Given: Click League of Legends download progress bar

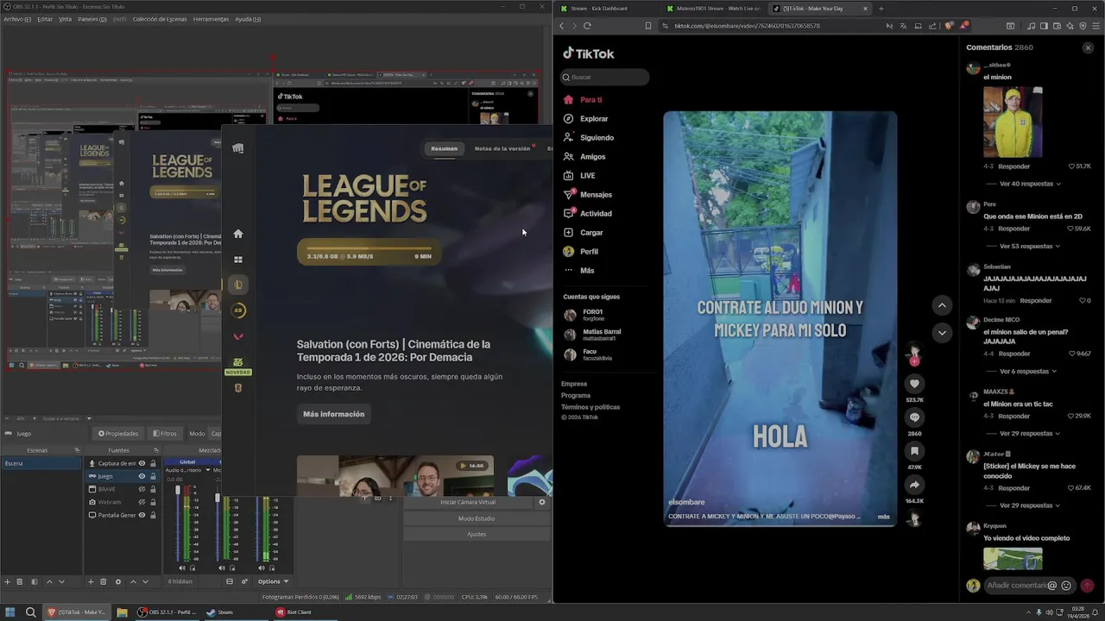Looking at the screenshot, I should point(369,252).
